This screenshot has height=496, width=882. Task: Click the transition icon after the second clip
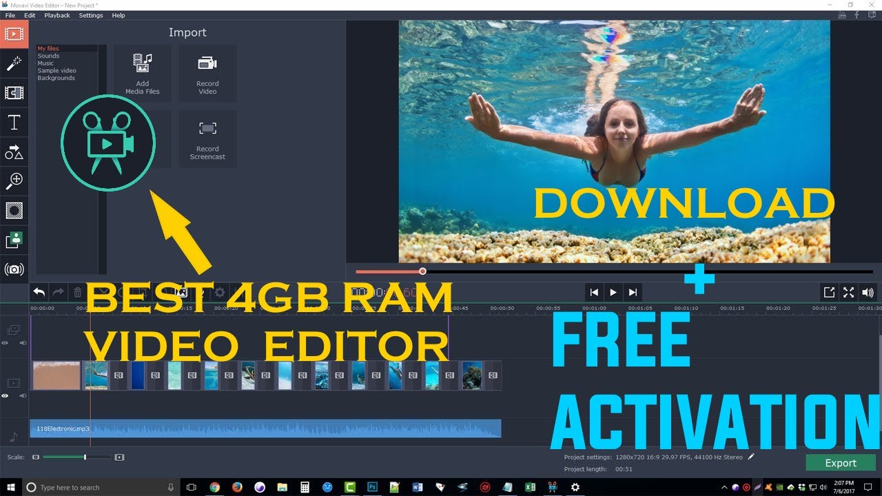coord(118,375)
